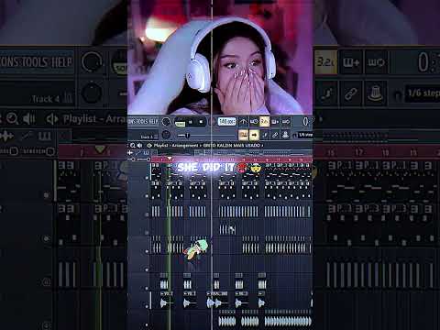Viewport: 440px width, 330px height.
Task: Click the time display in center panel
Action: point(306,122)
